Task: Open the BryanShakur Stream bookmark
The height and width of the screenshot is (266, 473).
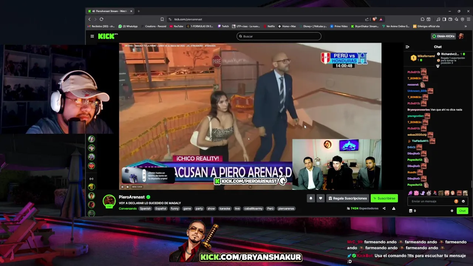Action: 365,26
